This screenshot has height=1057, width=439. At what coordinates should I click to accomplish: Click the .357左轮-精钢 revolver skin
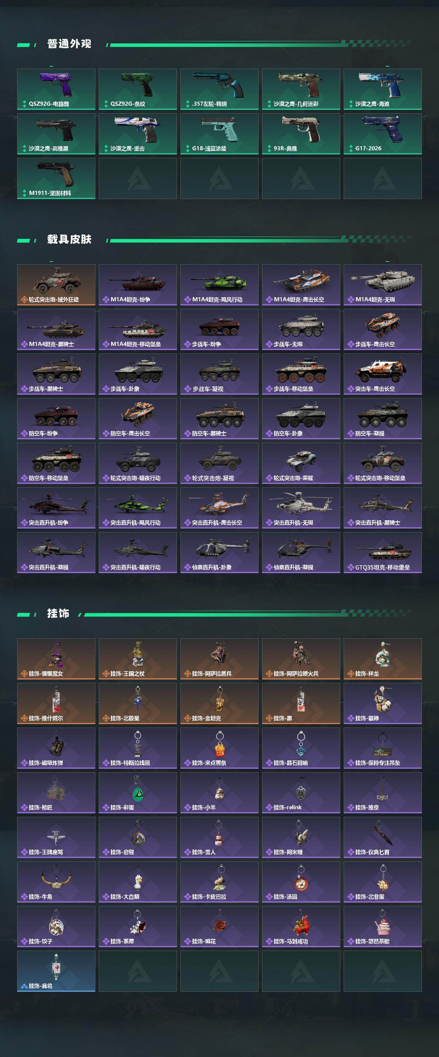[219, 89]
